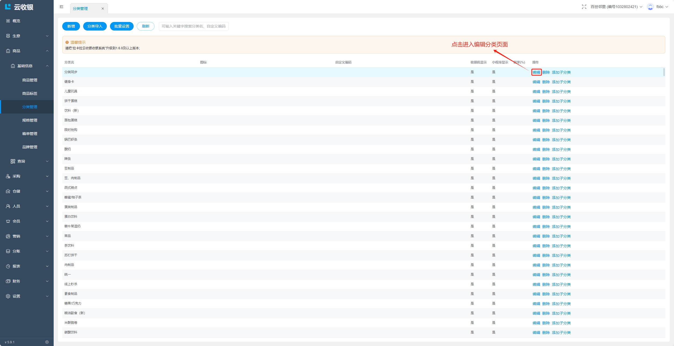Click the 概览 overview icon in sidebar
674x346 pixels.
[x=8, y=21]
